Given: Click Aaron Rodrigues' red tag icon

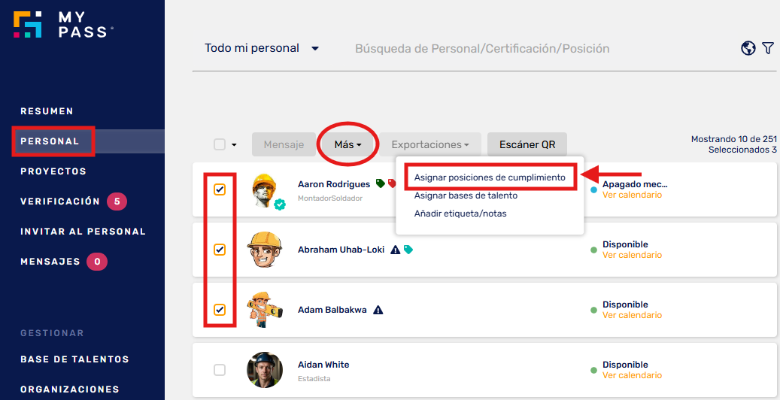Looking at the screenshot, I should [x=391, y=184].
